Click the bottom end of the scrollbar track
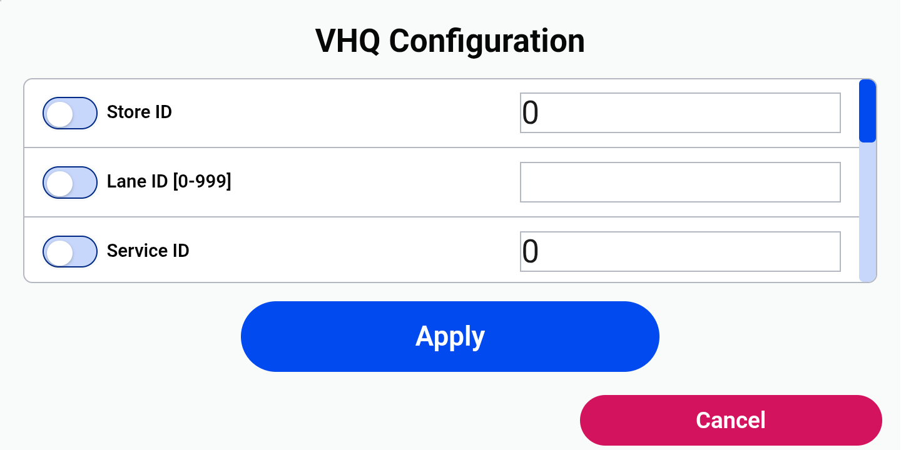The width and height of the screenshot is (901, 450). pyautogui.click(x=867, y=275)
